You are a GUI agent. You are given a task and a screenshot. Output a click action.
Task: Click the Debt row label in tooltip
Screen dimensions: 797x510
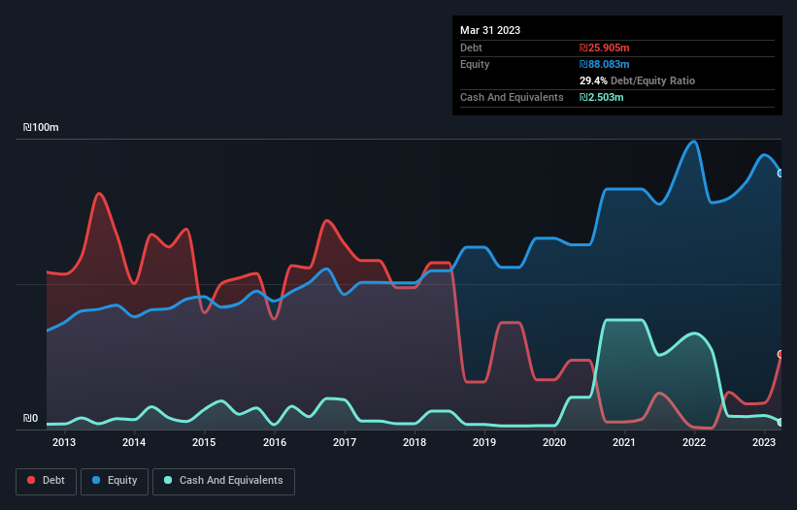[x=471, y=48]
